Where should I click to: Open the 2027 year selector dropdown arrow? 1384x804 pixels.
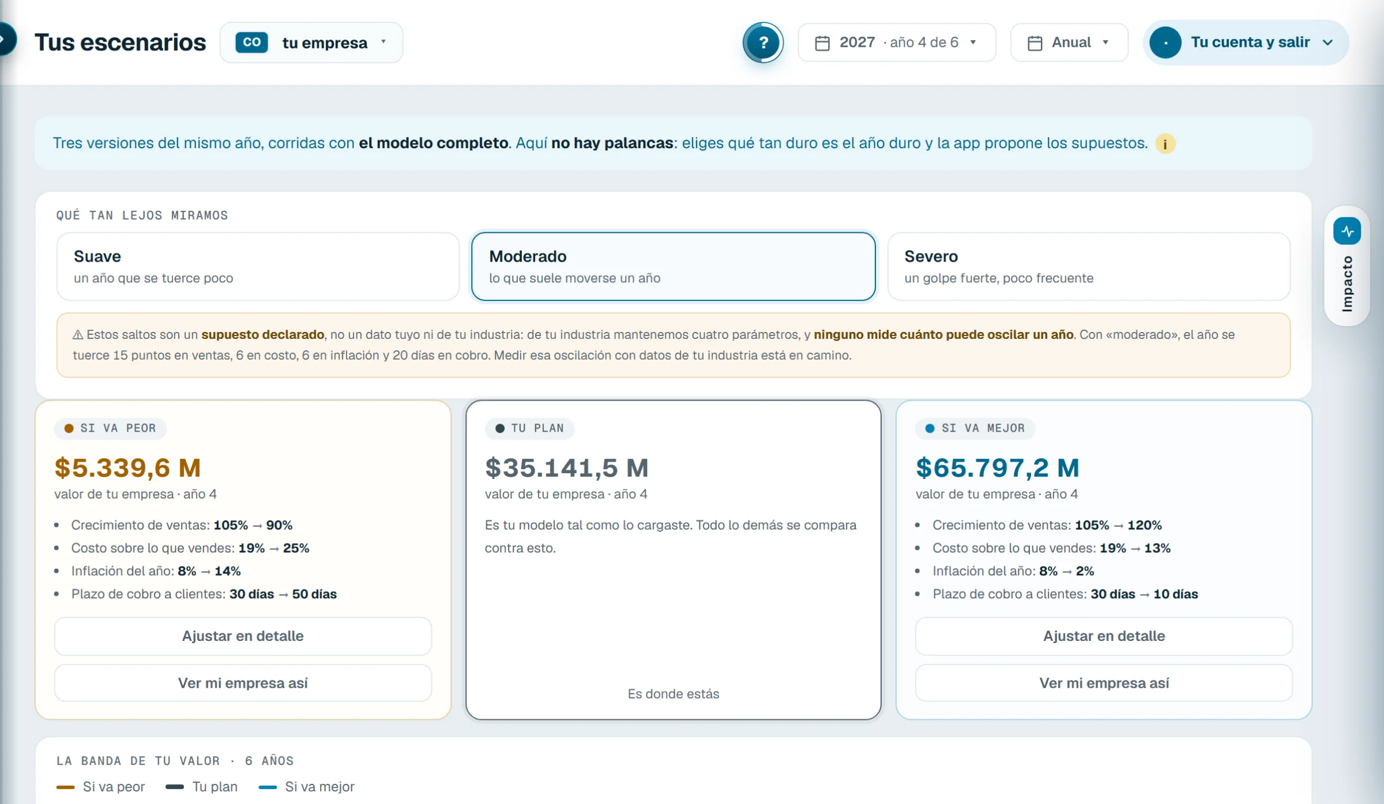(x=973, y=43)
